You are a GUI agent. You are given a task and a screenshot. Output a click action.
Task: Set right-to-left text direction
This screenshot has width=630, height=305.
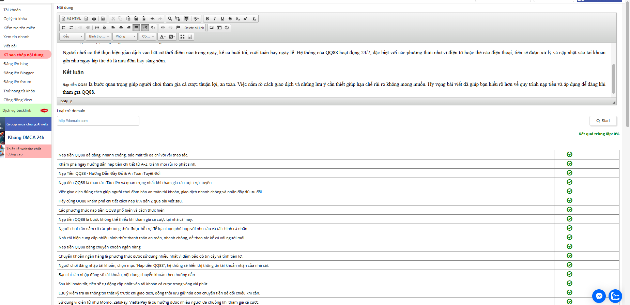[153, 28]
